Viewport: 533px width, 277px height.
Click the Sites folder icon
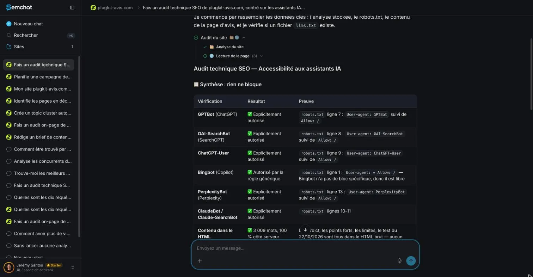point(9,47)
